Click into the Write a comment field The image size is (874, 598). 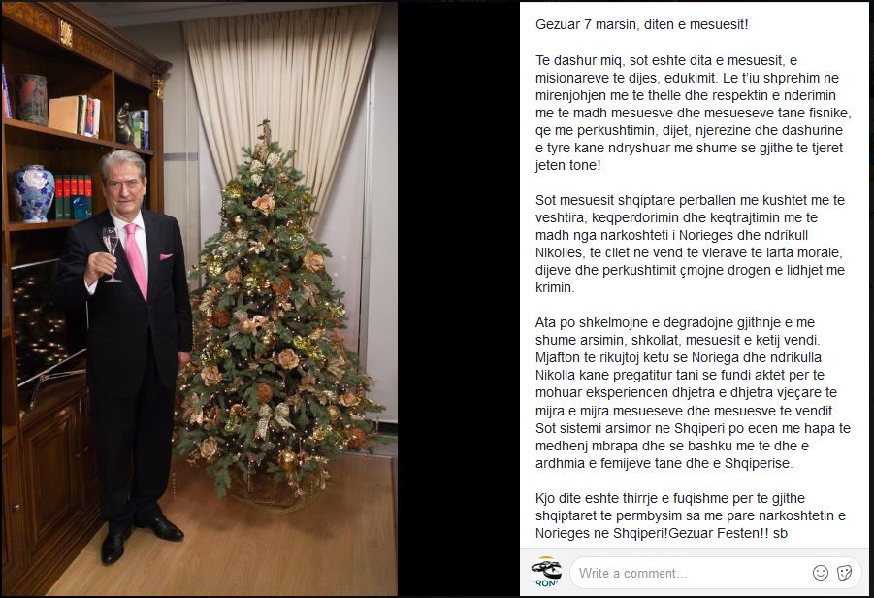716,573
